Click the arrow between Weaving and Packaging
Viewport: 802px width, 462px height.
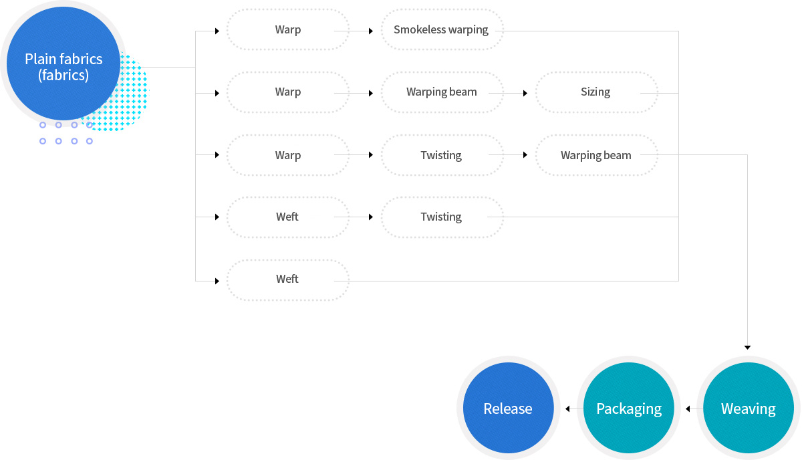688,409
